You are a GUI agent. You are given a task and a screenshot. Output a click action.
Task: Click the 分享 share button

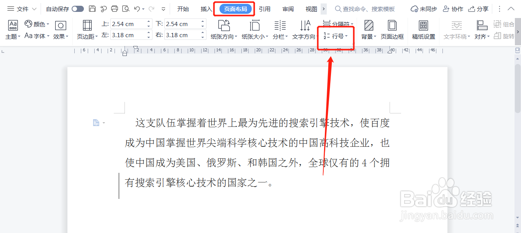pyautogui.click(x=478, y=9)
